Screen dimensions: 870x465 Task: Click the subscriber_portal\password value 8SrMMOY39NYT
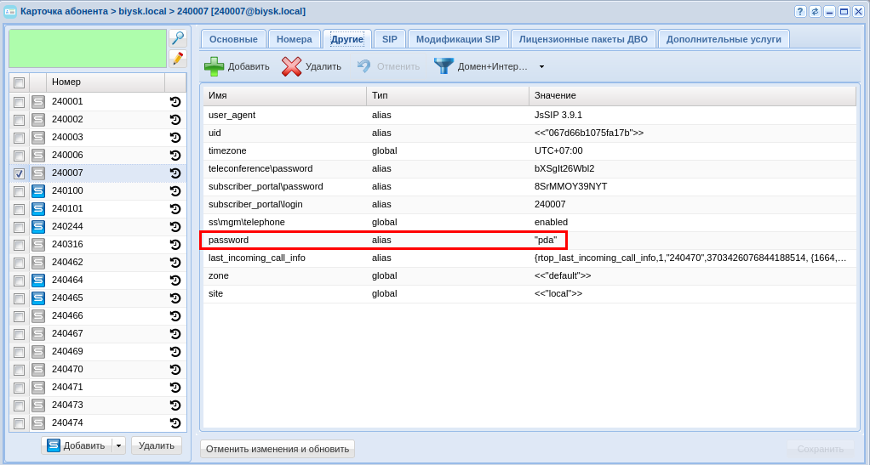pyautogui.click(x=571, y=186)
